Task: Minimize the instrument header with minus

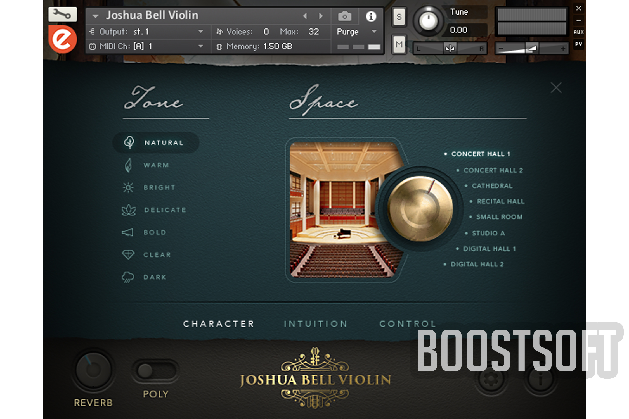Action: [x=578, y=20]
